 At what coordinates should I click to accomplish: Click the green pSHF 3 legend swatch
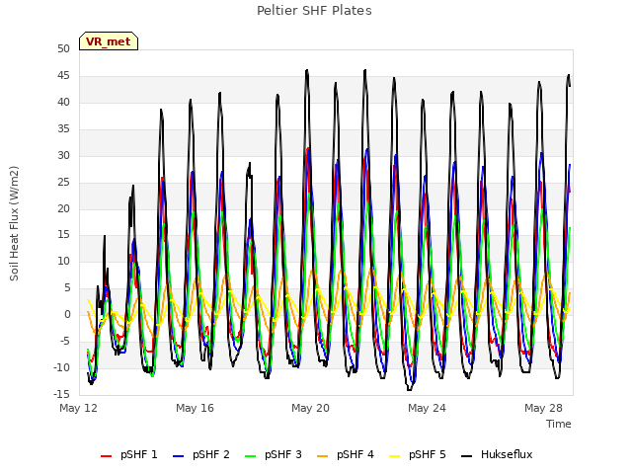point(250,456)
